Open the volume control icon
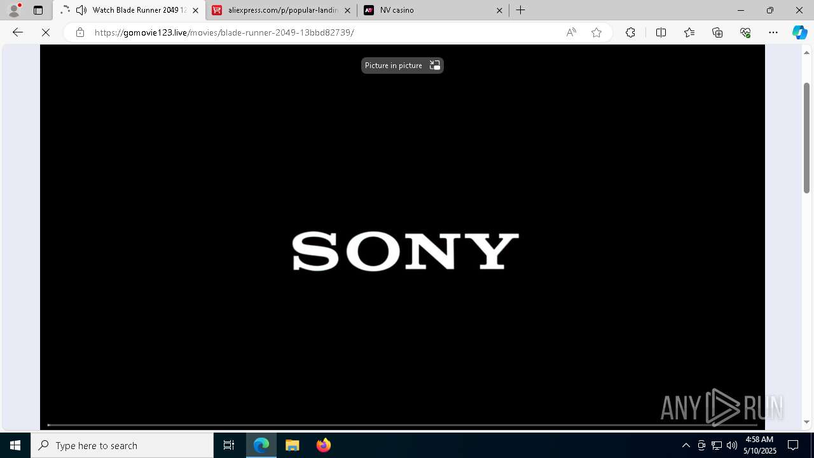814x458 pixels. click(x=732, y=445)
